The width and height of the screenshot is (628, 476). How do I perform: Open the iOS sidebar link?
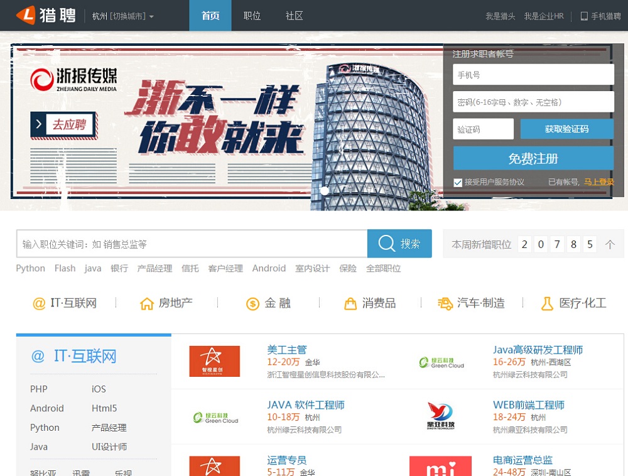tap(99, 389)
